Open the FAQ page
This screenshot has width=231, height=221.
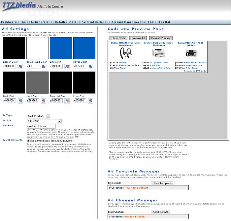[151, 22]
